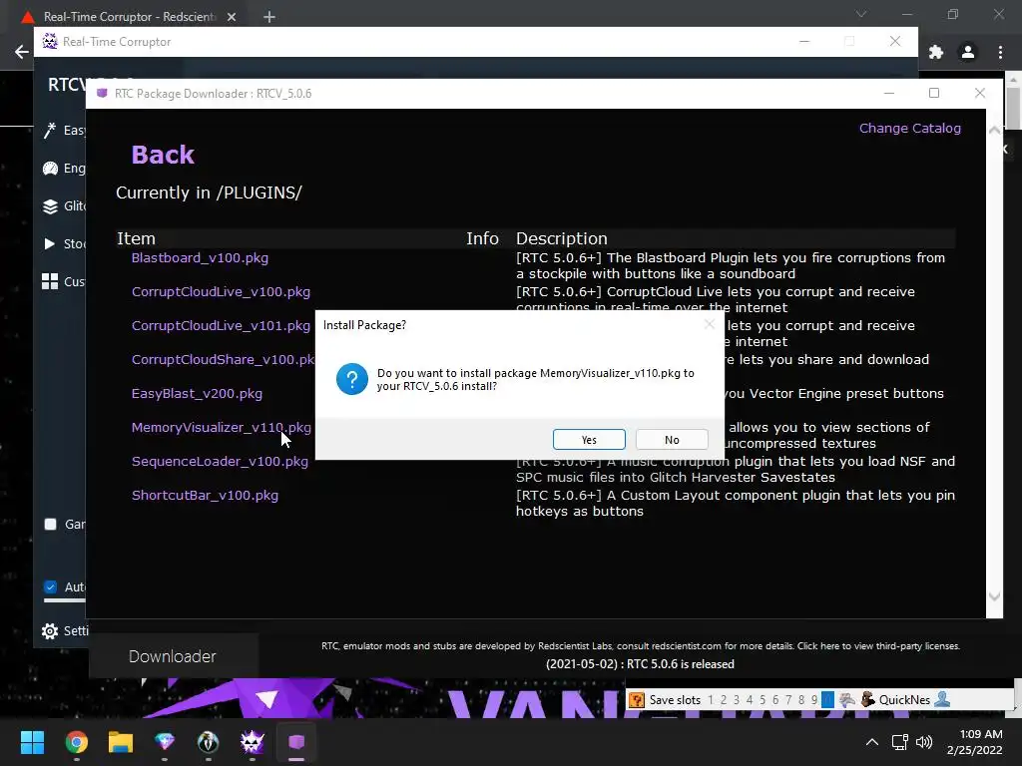The height and width of the screenshot is (766, 1022).
Task: Maximize the RTC Package Downloader window
Action: (934, 93)
